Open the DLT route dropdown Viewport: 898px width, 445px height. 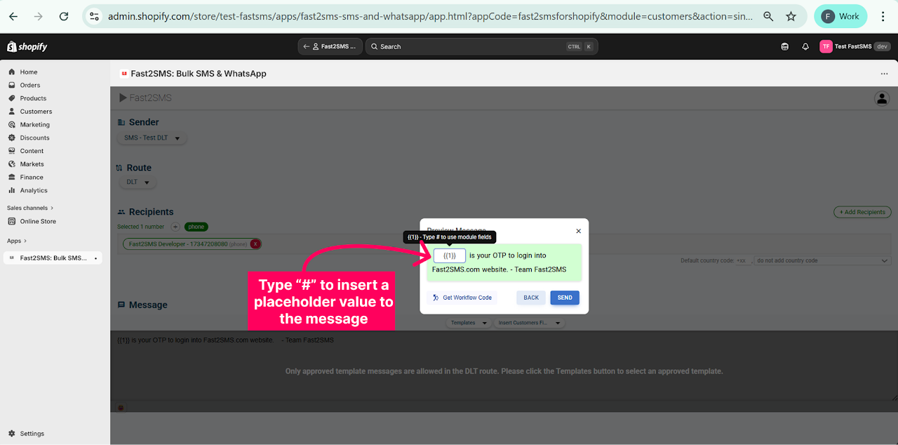[x=138, y=182]
